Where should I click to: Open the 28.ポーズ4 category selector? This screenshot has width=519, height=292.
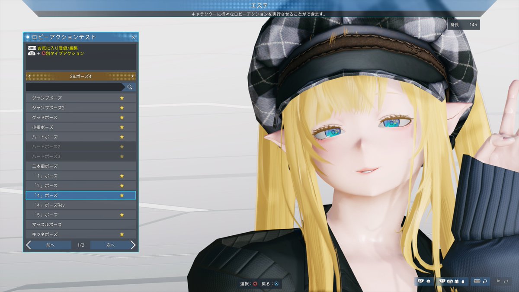pos(81,76)
